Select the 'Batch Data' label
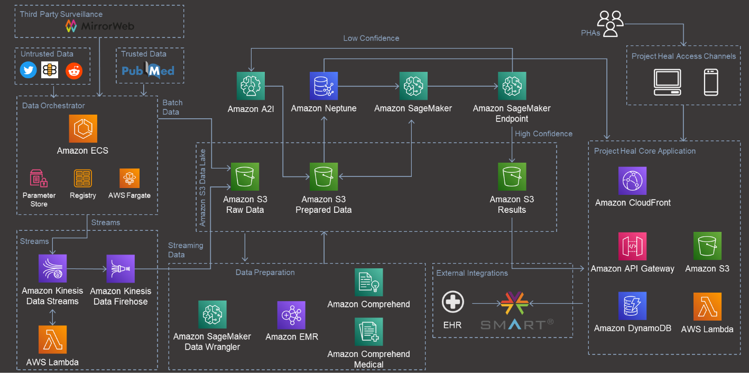The height and width of the screenshot is (375, 749). point(172,107)
